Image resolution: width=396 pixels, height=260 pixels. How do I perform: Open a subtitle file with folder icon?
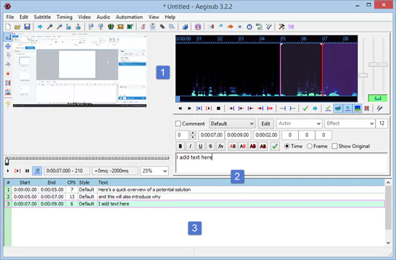pos(17,27)
